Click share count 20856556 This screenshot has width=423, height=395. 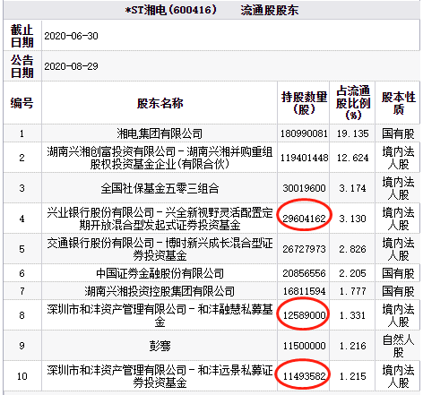(304, 273)
